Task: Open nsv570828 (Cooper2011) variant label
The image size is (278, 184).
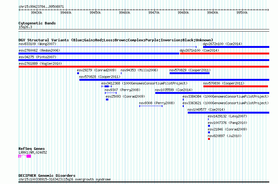Action: [x=100, y=77]
